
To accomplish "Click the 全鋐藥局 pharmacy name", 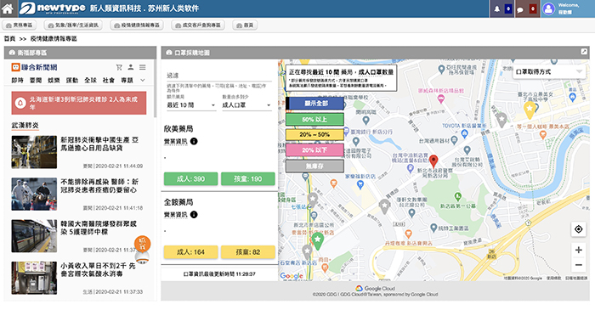I will 178,202.
